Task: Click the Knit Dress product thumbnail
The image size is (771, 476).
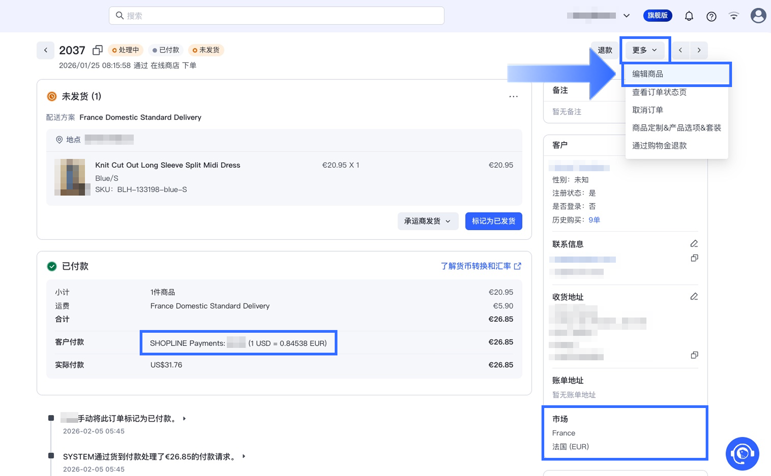Action: [73, 177]
